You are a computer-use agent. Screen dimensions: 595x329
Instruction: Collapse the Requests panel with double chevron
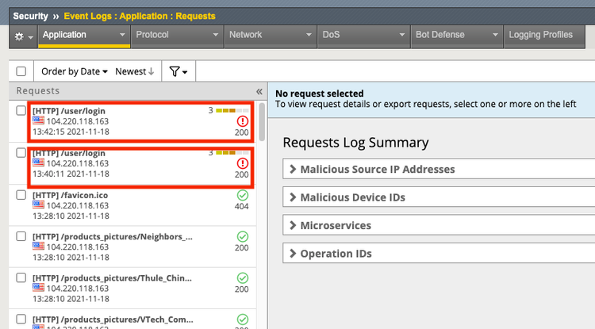pos(259,91)
